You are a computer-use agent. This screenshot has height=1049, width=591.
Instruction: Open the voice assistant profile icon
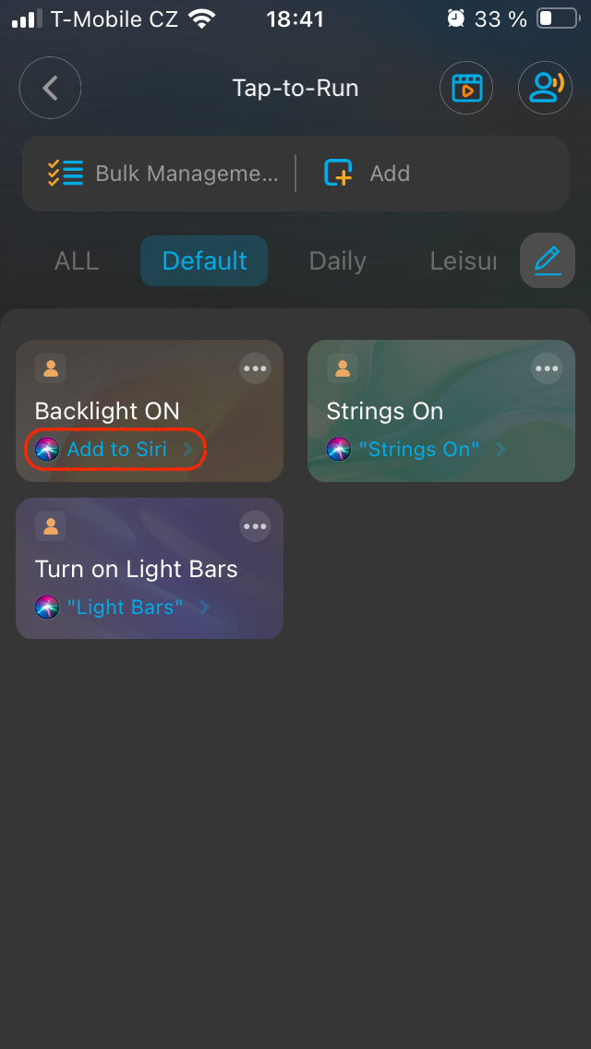tap(545, 89)
